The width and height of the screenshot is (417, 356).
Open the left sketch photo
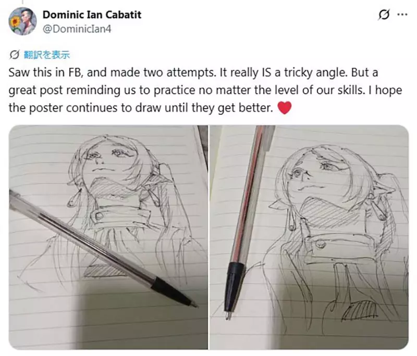[x=108, y=237]
